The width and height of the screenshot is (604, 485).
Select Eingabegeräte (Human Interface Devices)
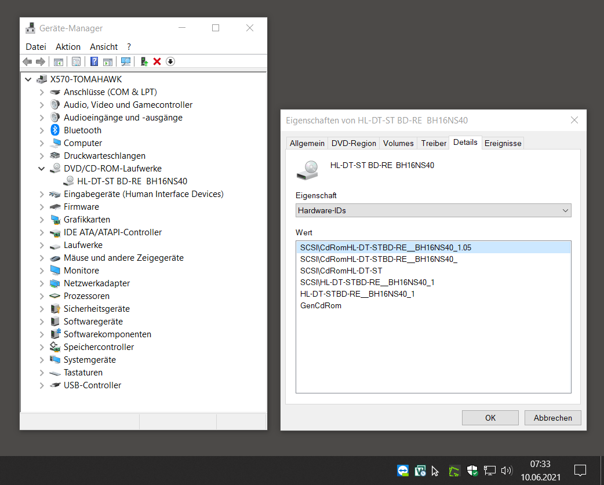[x=144, y=194]
